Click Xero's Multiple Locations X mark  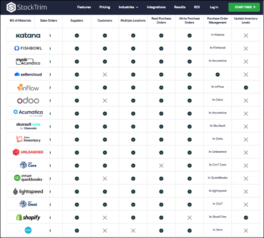(x=133, y=231)
